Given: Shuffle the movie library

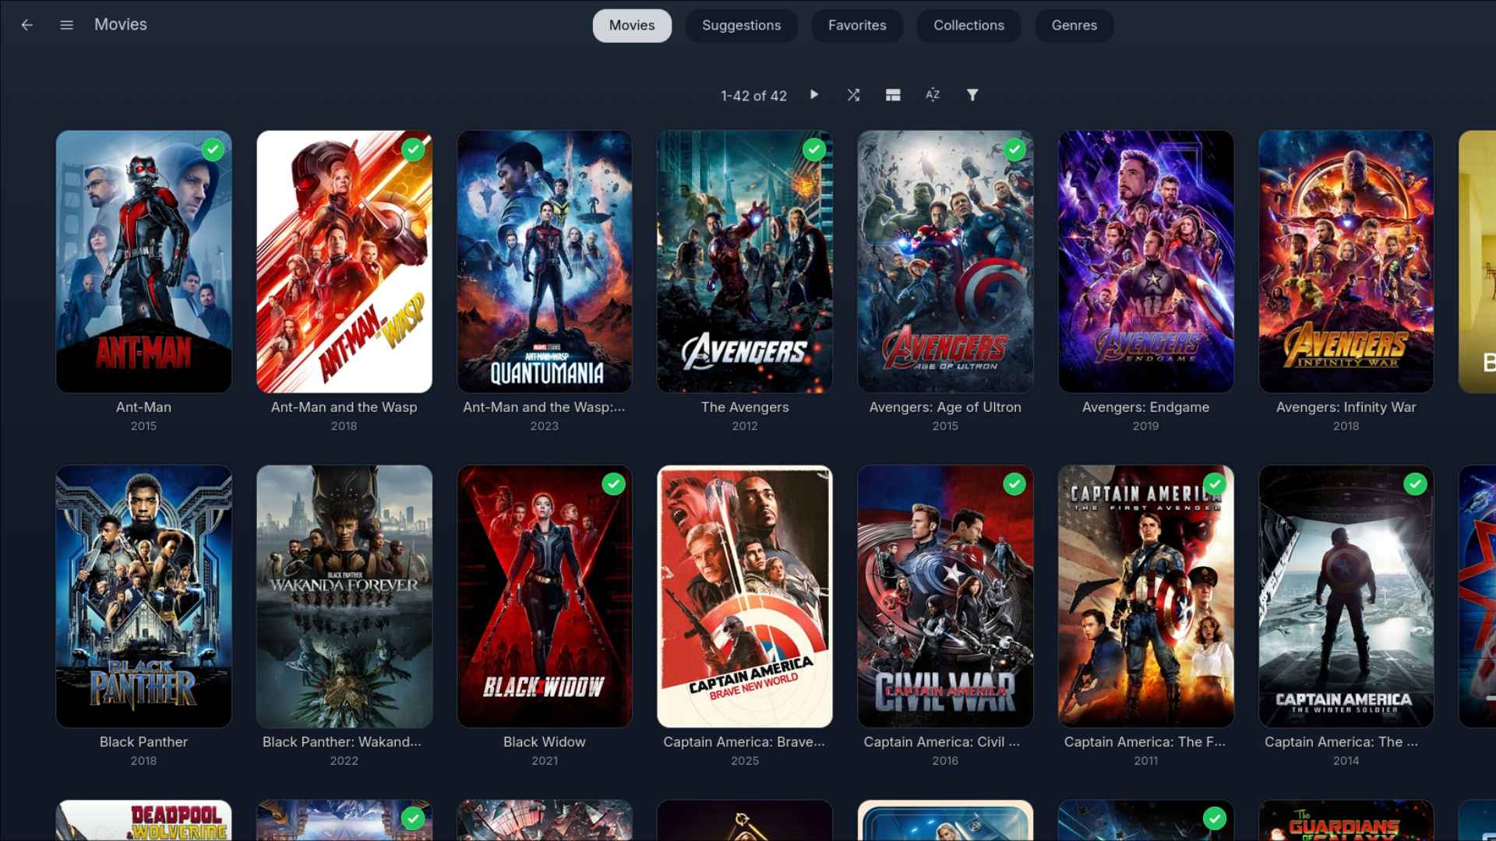Looking at the screenshot, I should [853, 95].
